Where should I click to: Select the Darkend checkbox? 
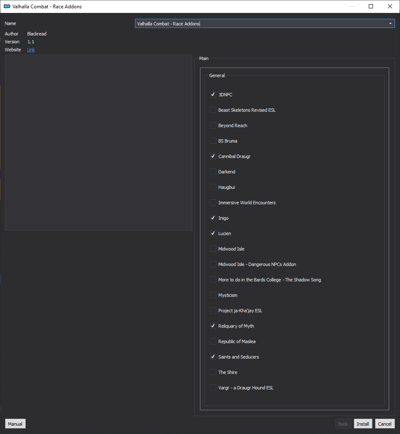point(213,172)
